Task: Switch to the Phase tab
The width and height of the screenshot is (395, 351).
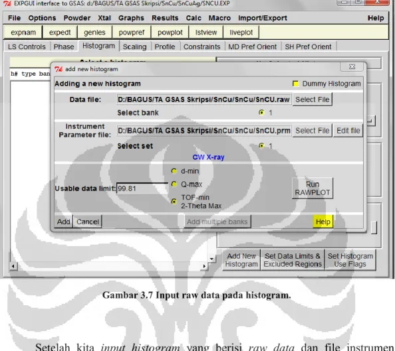Action: click(x=64, y=46)
